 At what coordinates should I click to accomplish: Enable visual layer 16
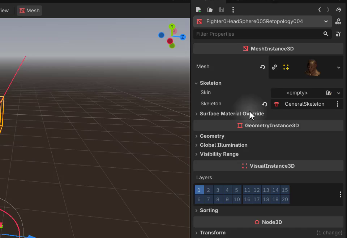[247, 199]
